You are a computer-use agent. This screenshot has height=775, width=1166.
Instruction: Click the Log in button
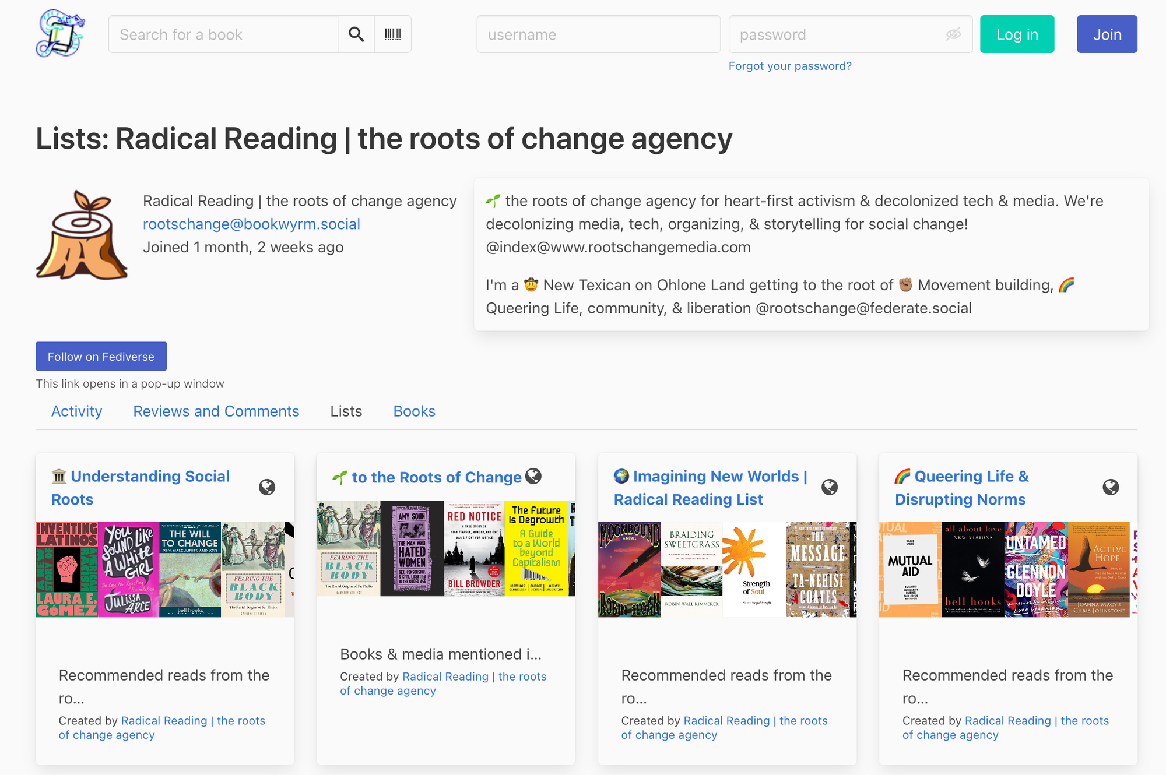[1017, 34]
